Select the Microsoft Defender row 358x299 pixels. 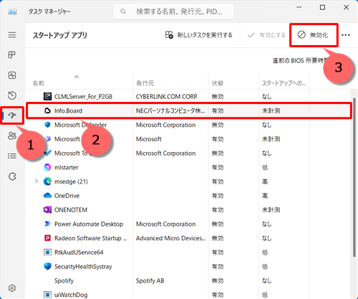pos(188,125)
